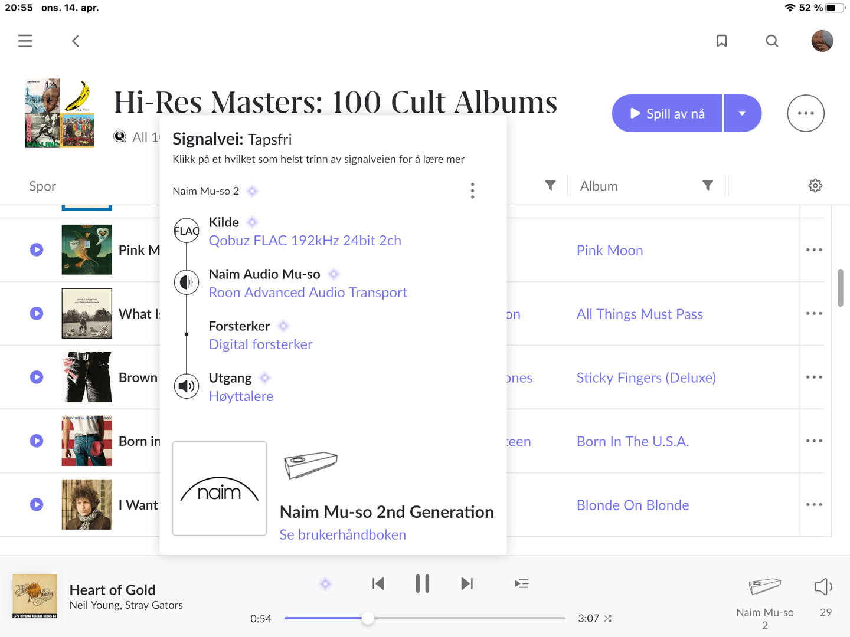Open Roon Advanced Audio Transport link
Screen dimensions: 850x637
point(308,293)
